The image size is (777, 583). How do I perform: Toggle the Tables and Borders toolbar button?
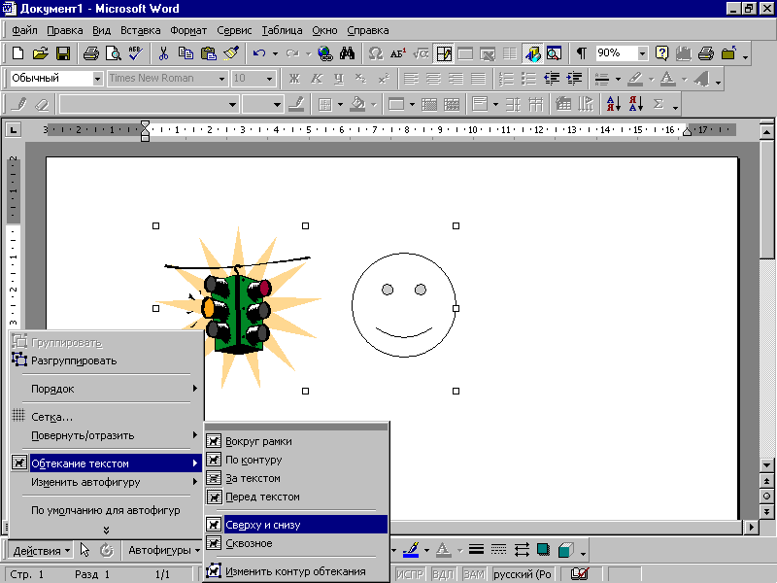444,53
